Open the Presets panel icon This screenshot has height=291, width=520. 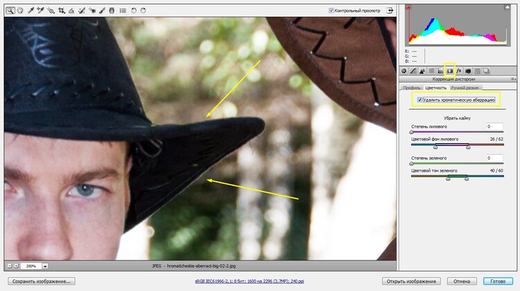point(477,71)
